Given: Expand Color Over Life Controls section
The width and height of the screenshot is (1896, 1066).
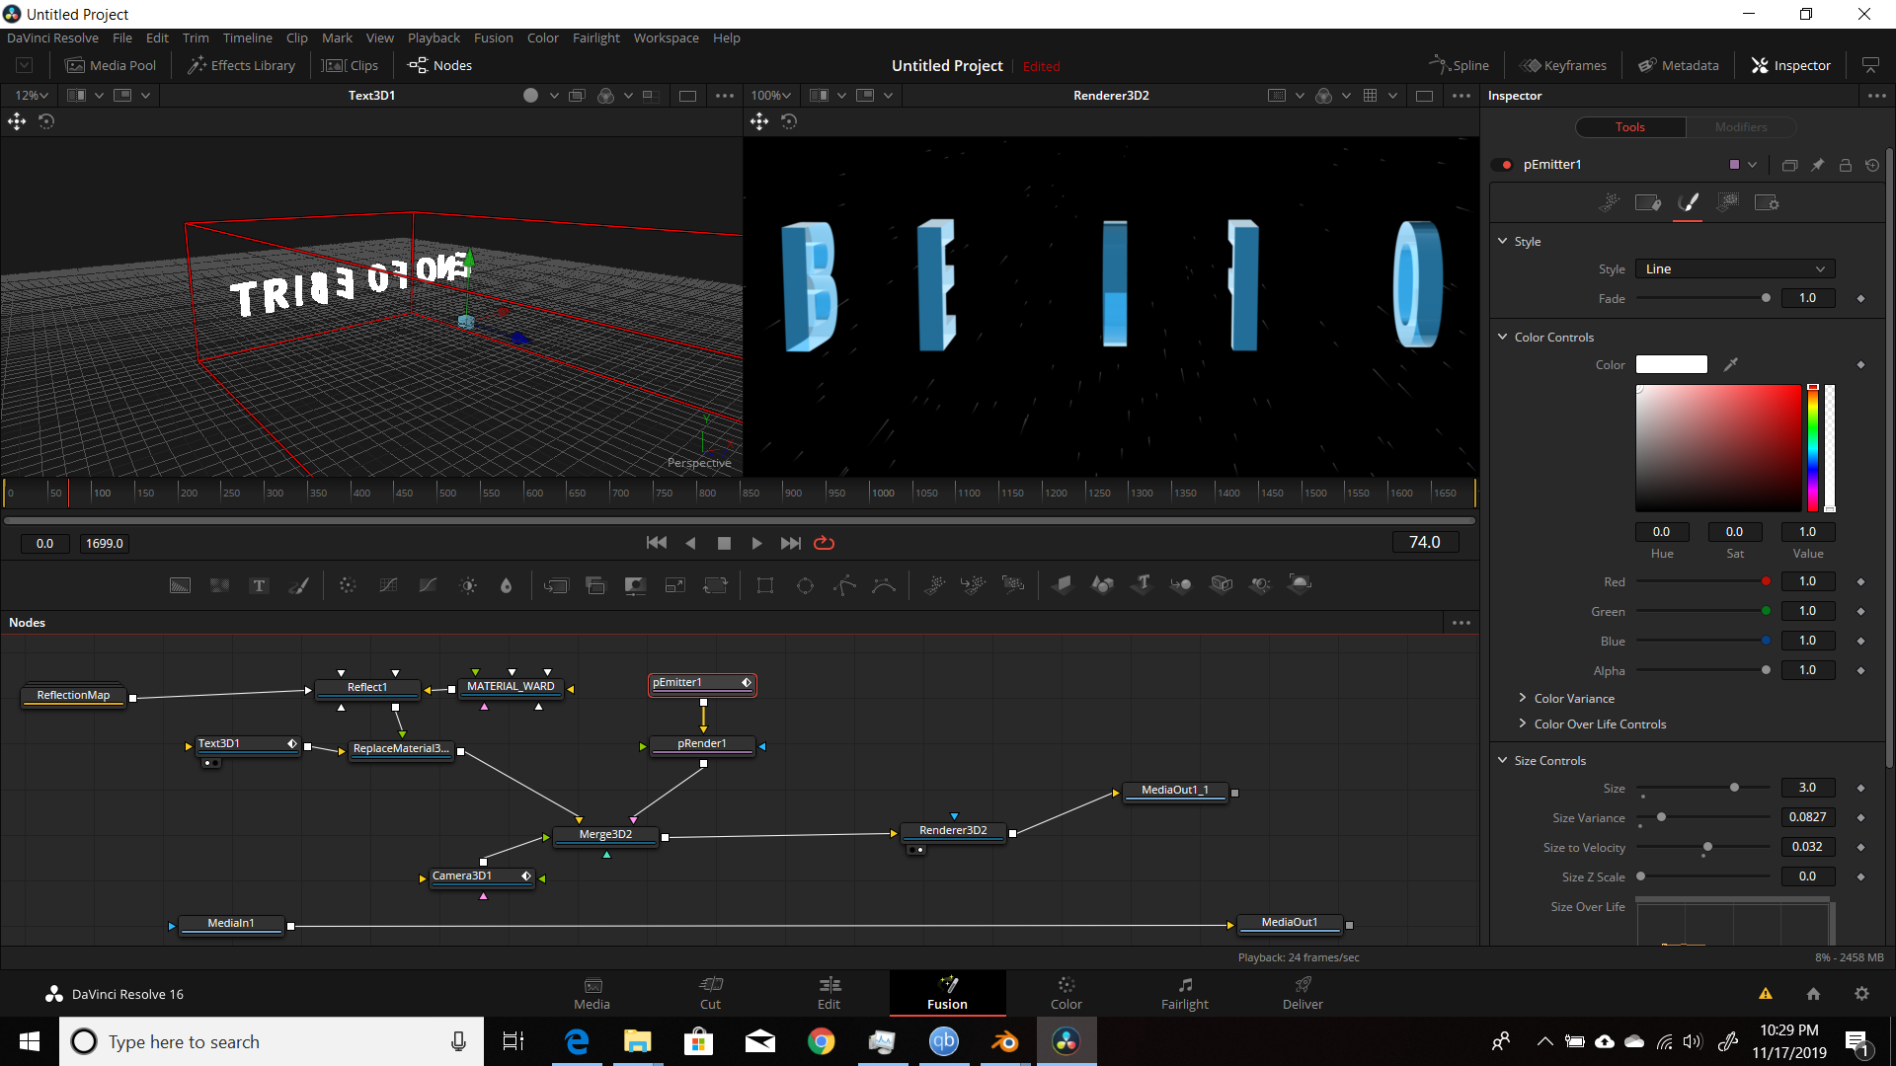Looking at the screenshot, I should [x=1523, y=723].
